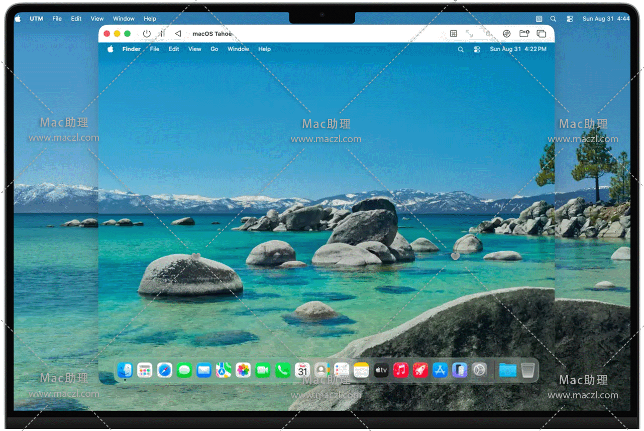
Task: Click the Spotlight search icon left of 4:22 PM
Action: click(x=461, y=49)
